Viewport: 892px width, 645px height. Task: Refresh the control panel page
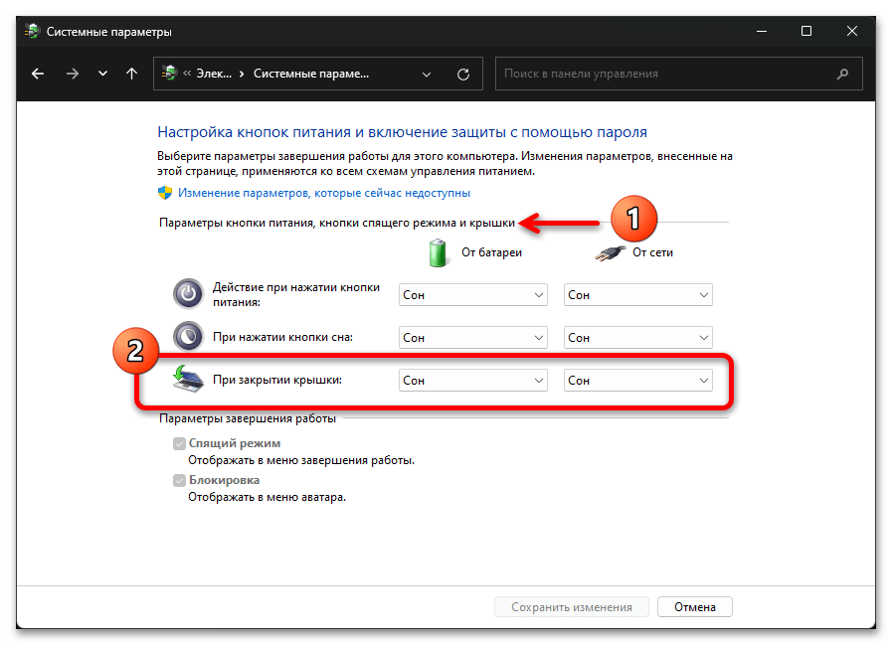[463, 74]
